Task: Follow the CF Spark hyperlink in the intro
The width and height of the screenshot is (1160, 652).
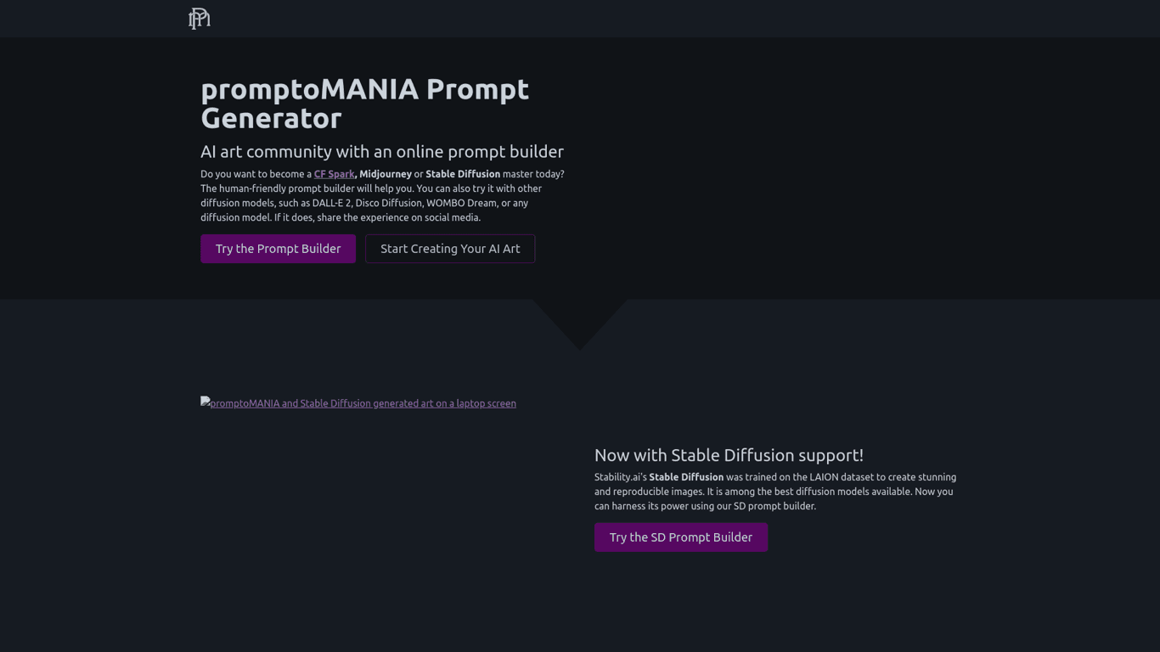Action: [334, 173]
